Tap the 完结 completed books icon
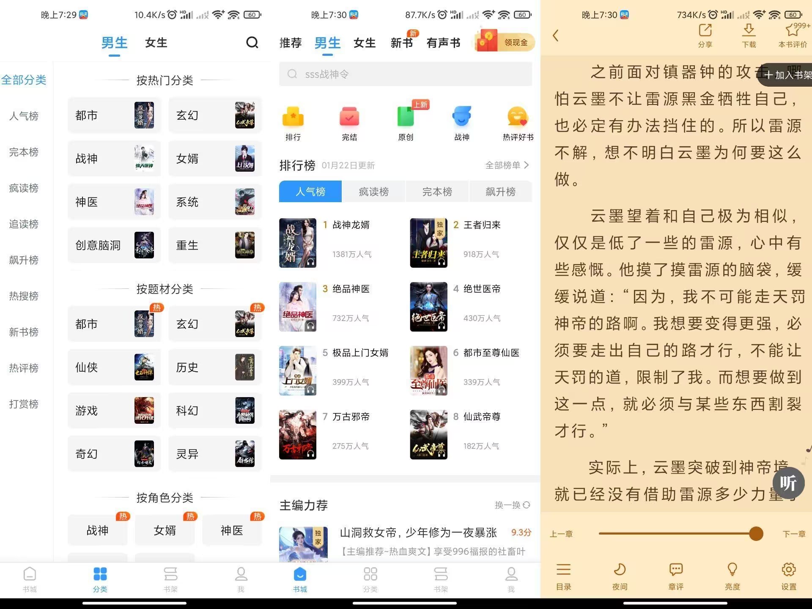Viewport: 812px width, 609px height. [x=349, y=121]
